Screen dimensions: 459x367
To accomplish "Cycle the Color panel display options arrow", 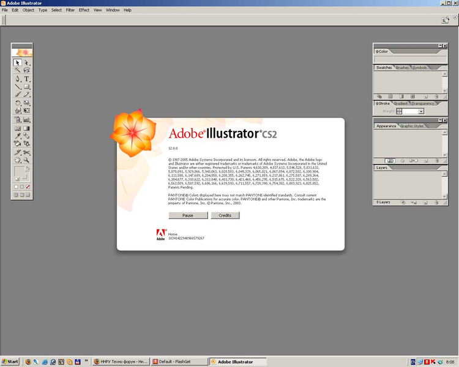I will [378, 51].
